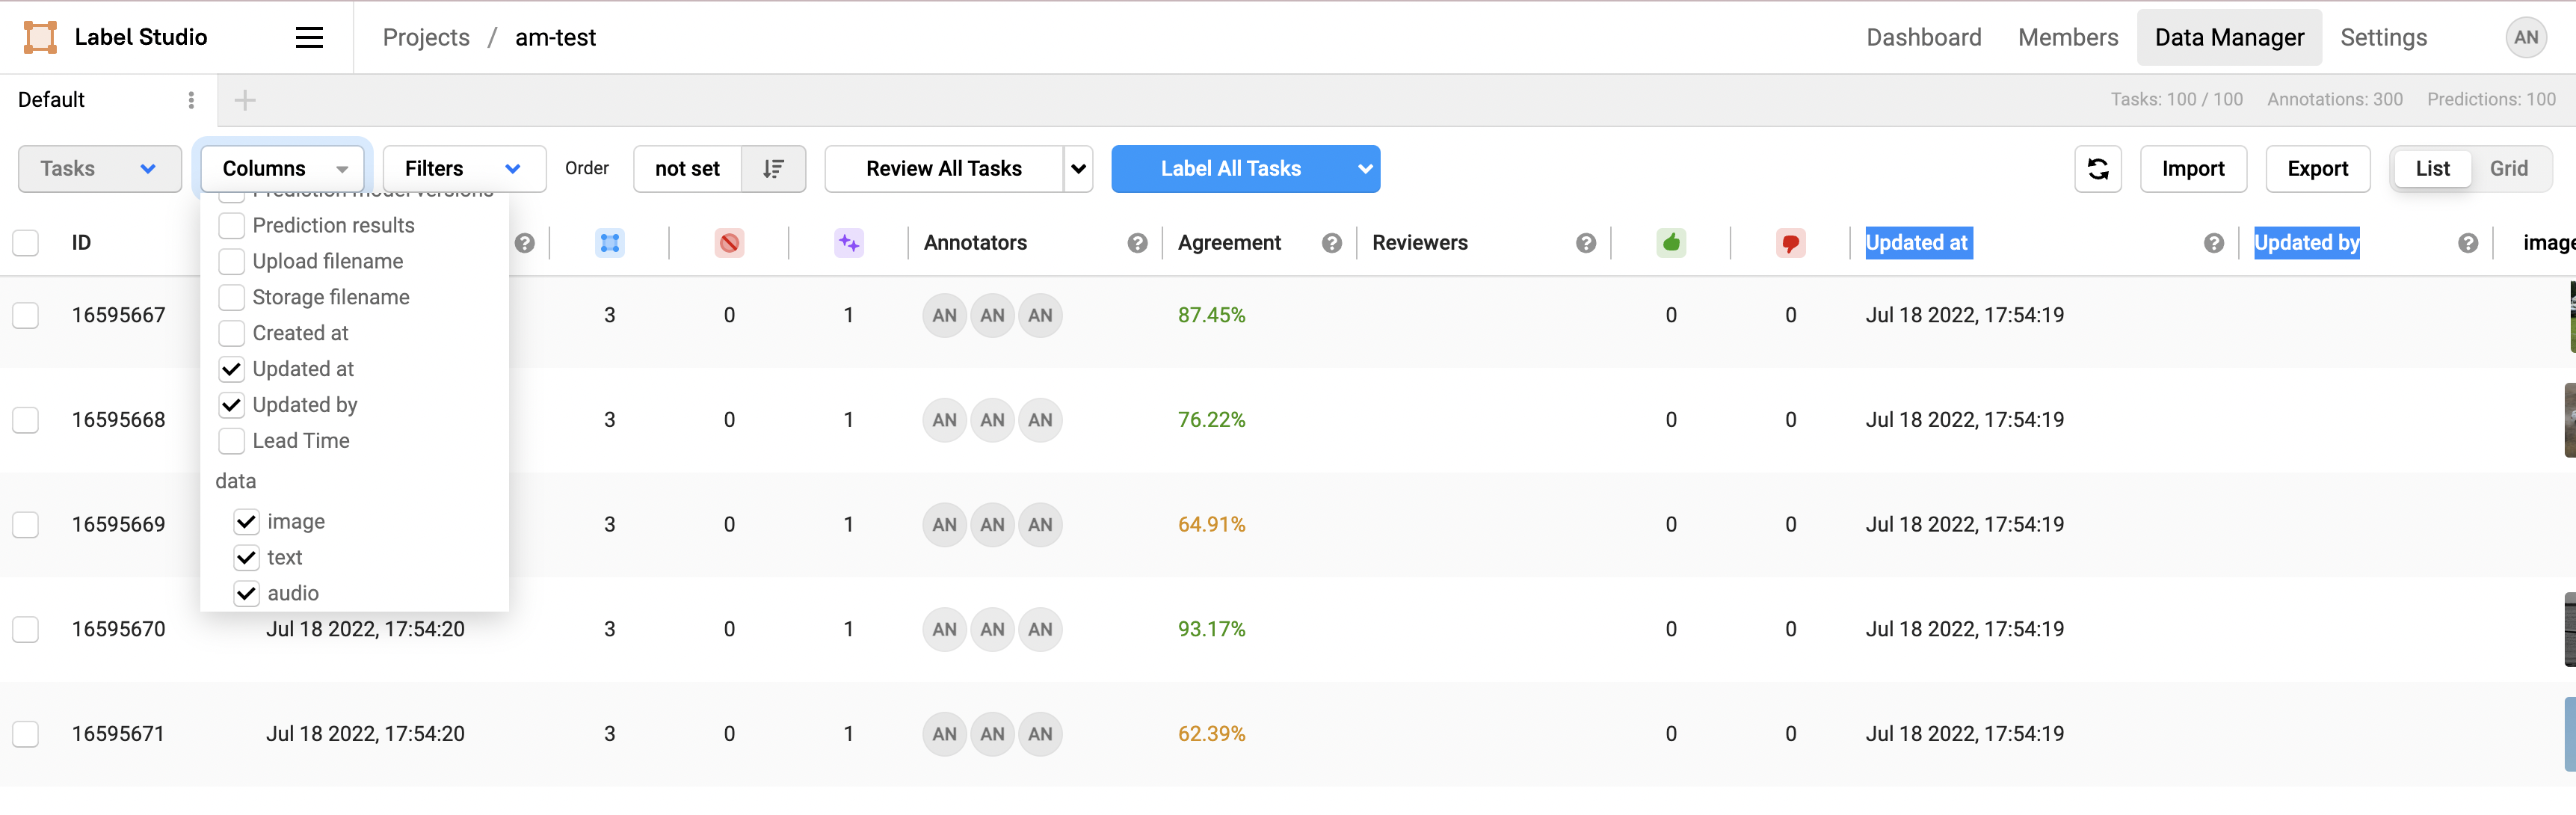Viewport: 2576px width, 815px height.
Task: Click the refresh data icon button
Action: (2097, 169)
